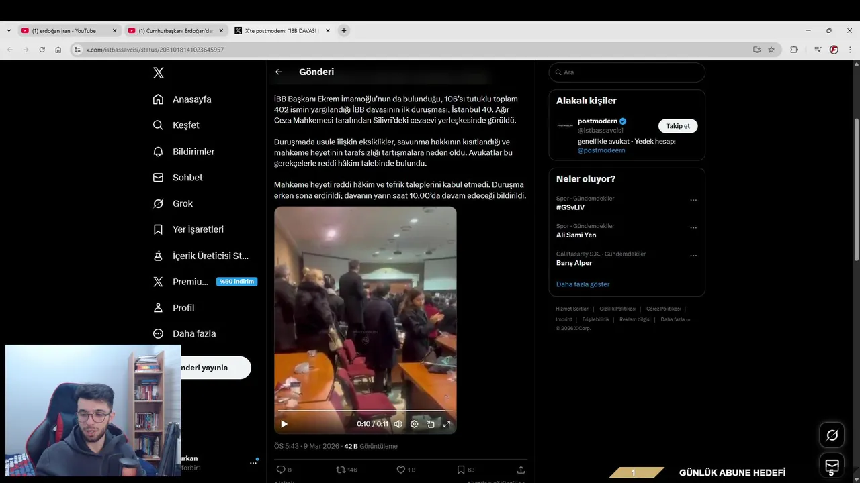This screenshot has width=860, height=483.
Task: Click the share post icon
Action: tap(521, 470)
